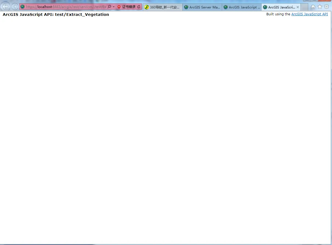
Task: Go back with the browser Back arrow
Action: click(x=5, y=6)
